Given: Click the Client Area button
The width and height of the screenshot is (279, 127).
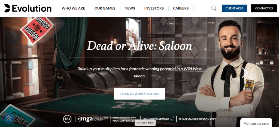Looking at the screenshot, I should tap(234, 8).
